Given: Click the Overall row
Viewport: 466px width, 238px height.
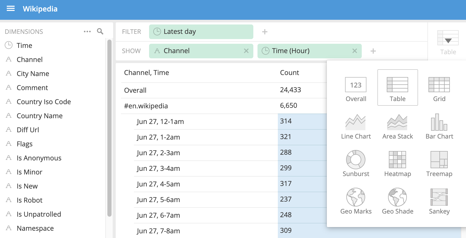Looking at the screenshot, I should point(224,90).
